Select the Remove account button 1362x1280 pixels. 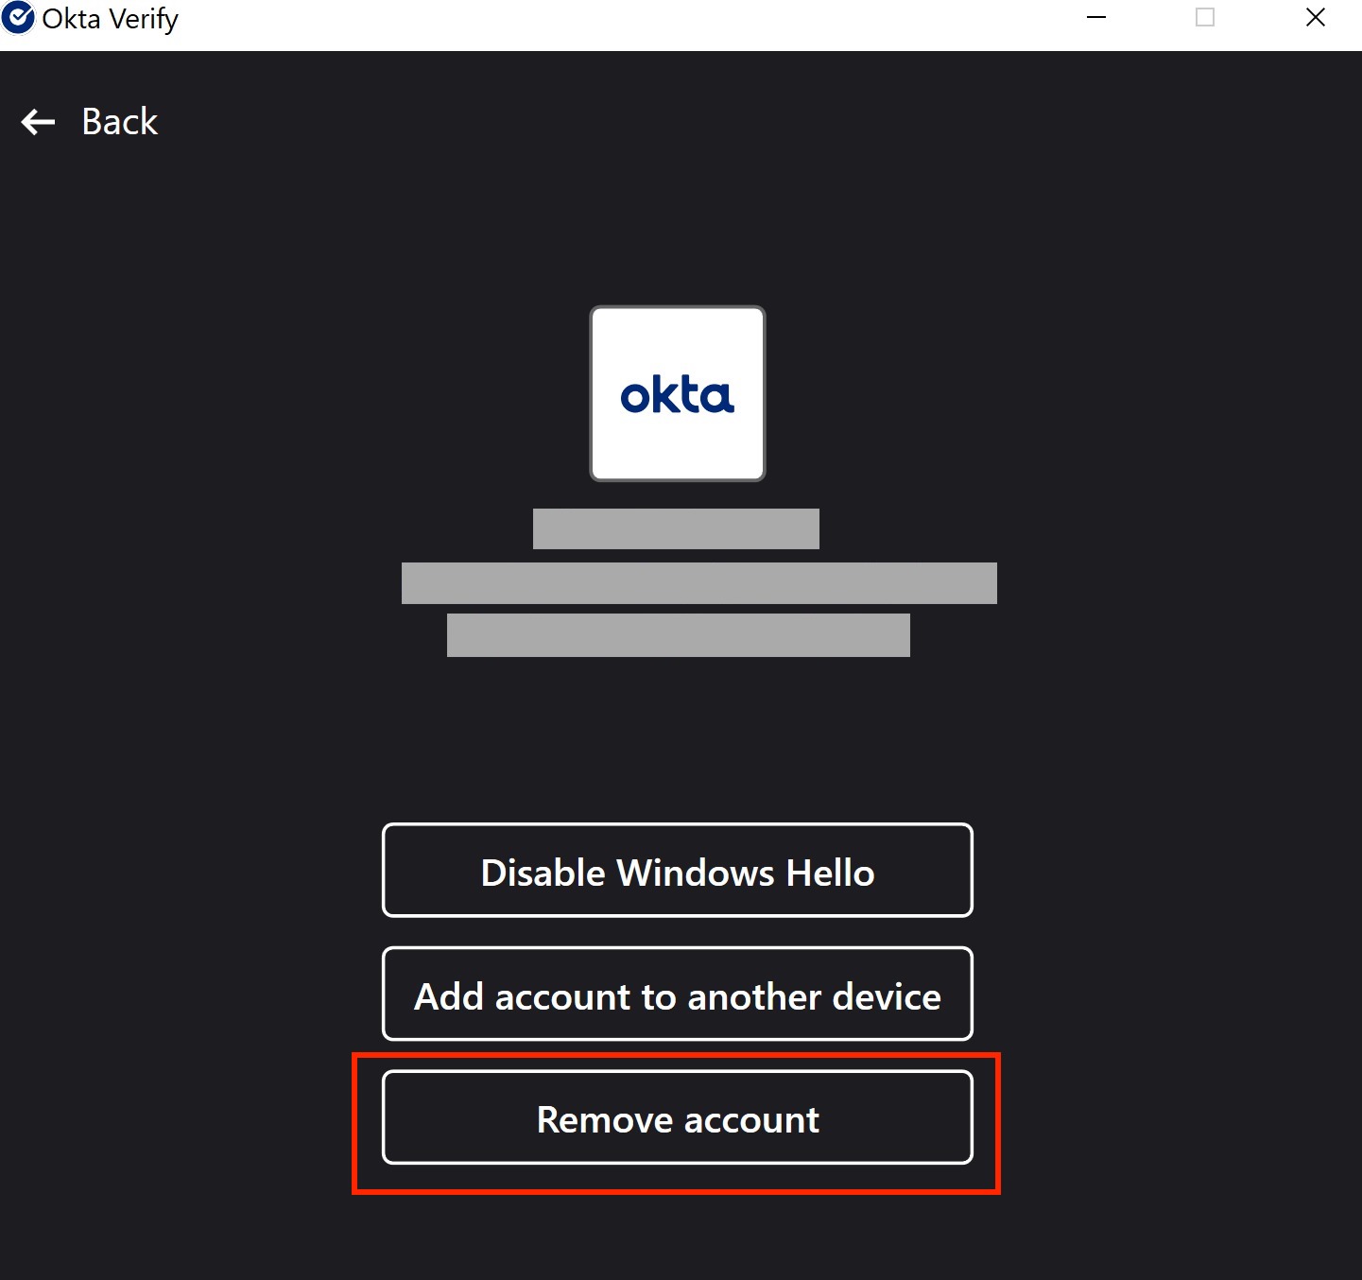677,1117
